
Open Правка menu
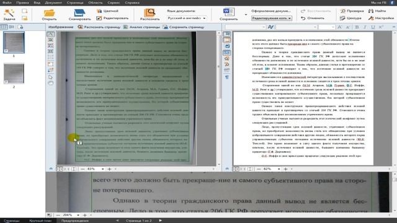[x=22, y=2]
